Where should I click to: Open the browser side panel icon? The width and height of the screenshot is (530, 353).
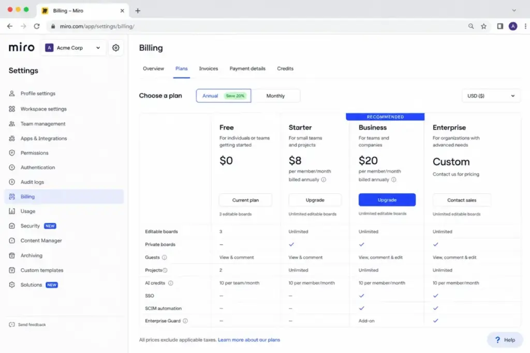[500, 26]
